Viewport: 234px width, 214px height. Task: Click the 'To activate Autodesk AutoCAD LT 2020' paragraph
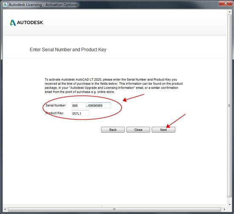(x=114, y=86)
